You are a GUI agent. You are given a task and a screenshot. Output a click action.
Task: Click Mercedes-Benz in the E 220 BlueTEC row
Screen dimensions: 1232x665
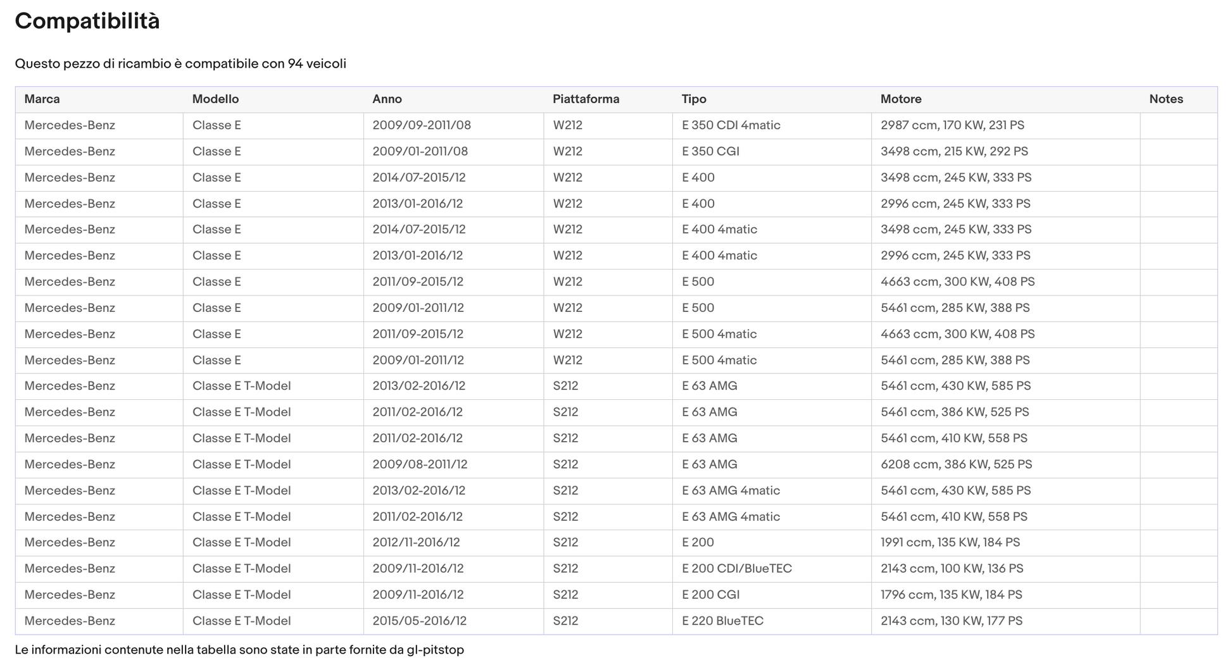(70, 621)
